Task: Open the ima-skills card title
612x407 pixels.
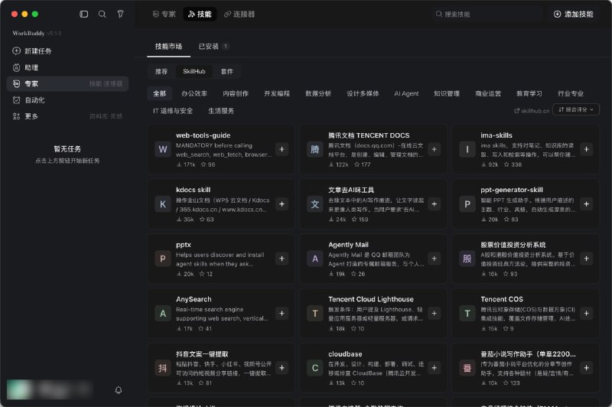Action: pyautogui.click(x=496, y=135)
